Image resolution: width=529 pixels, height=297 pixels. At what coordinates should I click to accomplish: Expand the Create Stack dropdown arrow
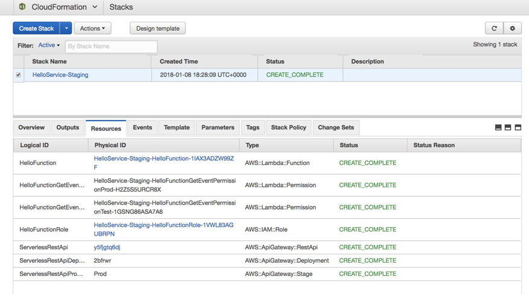(x=66, y=28)
